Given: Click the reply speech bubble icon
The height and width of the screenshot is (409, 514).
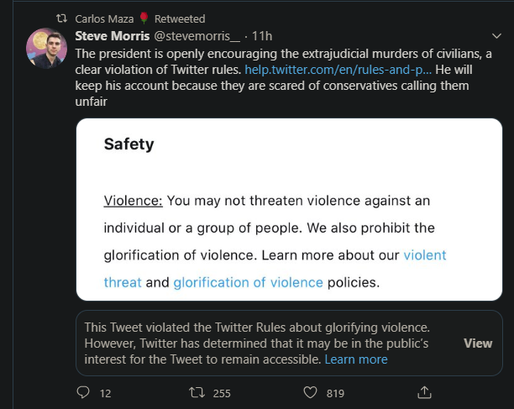Looking at the screenshot, I should (83, 392).
